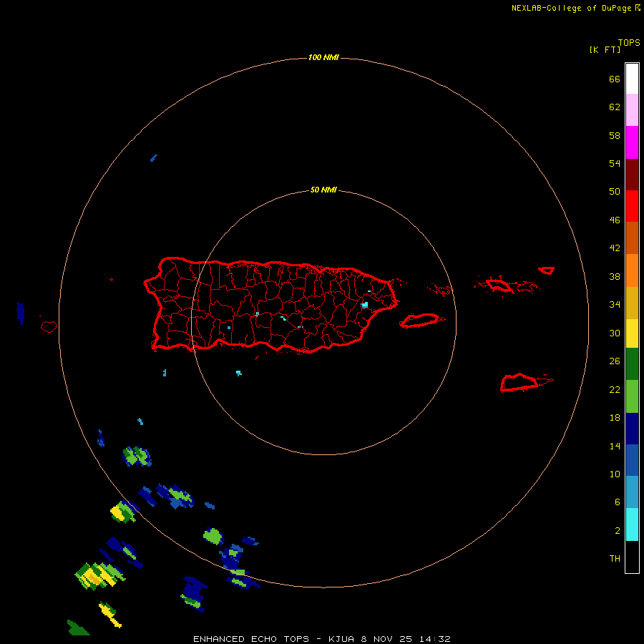Click the bright red 50 kft legend swatch
The width and height of the screenshot is (644, 644).
click(632, 206)
